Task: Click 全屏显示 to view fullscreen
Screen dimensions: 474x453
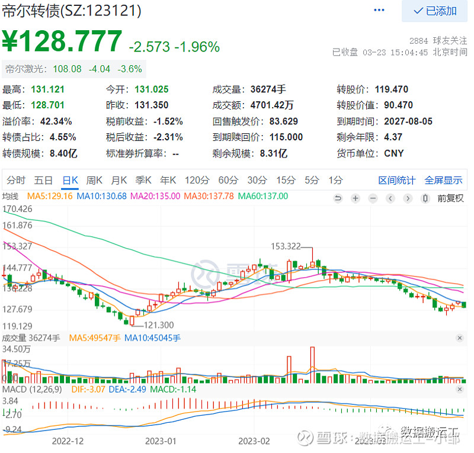Action: point(443,181)
